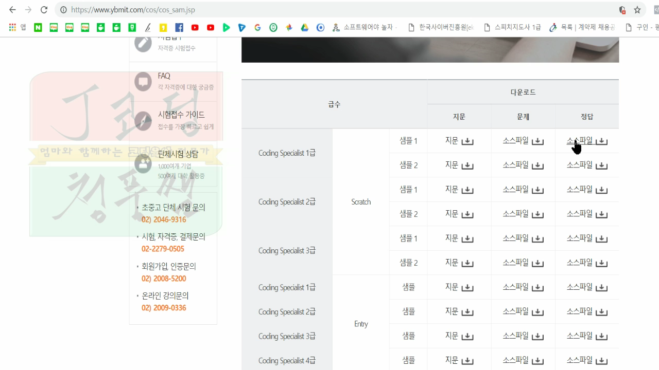Open the 스피치지도사 1급 bookmark
This screenshot has height=370, width=659.
[517, 27]
